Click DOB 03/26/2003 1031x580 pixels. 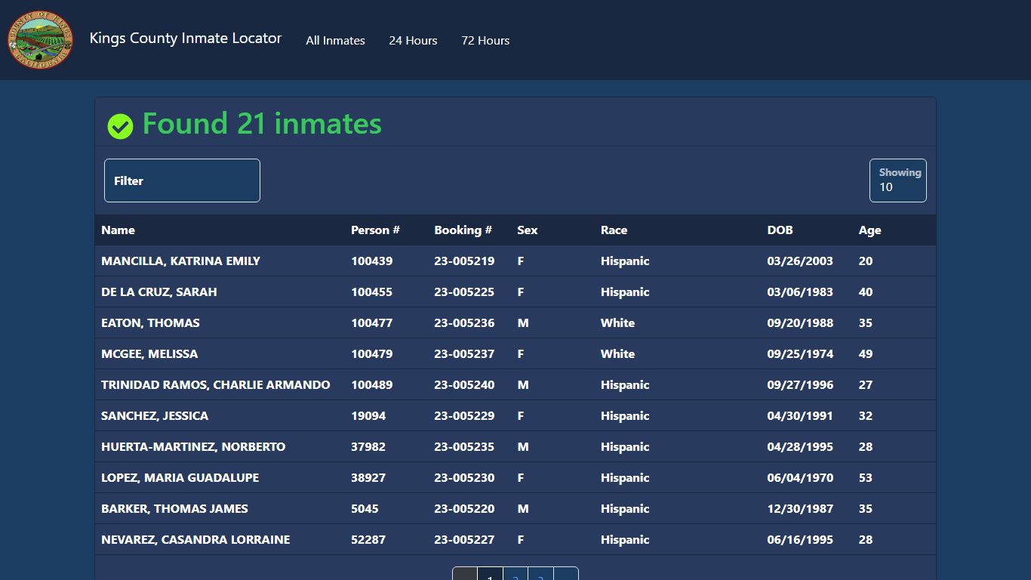[x=800, y=261]
